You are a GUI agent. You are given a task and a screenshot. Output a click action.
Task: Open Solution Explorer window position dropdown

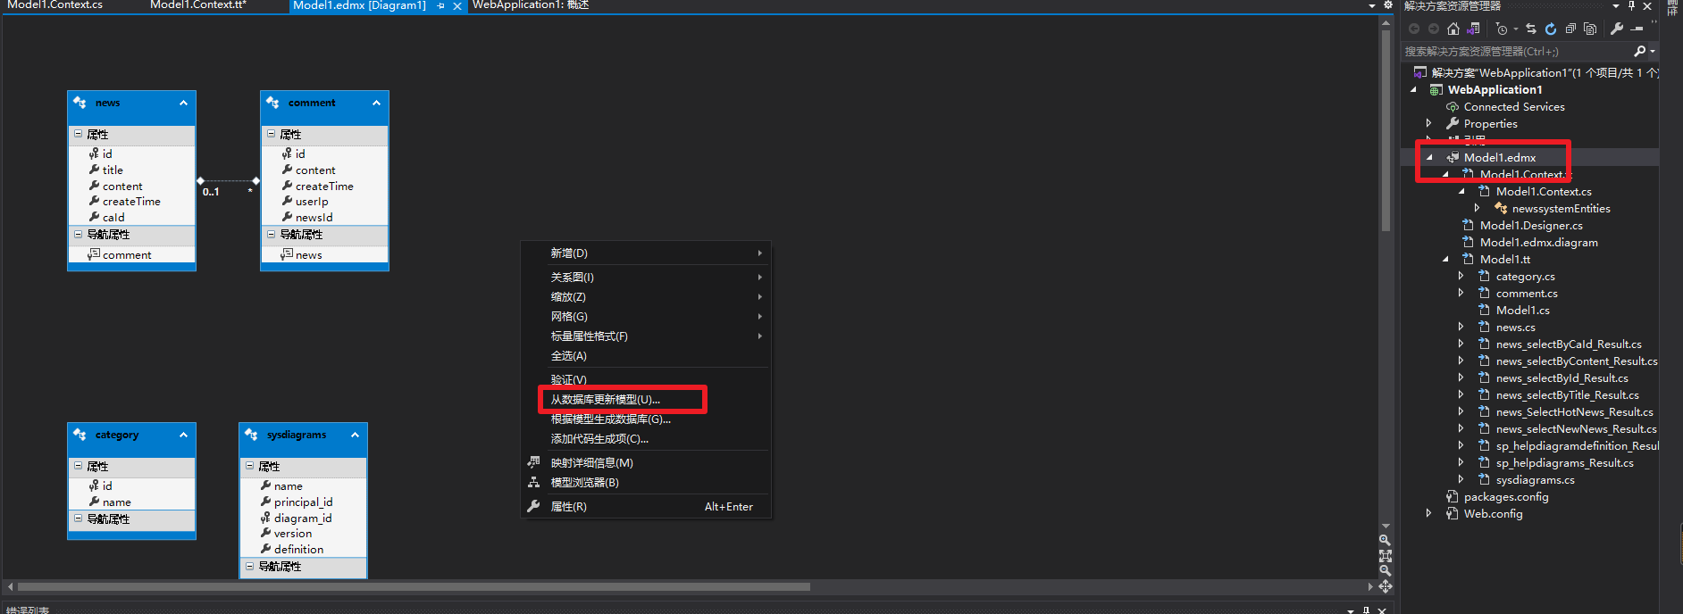coord(1616,6)
